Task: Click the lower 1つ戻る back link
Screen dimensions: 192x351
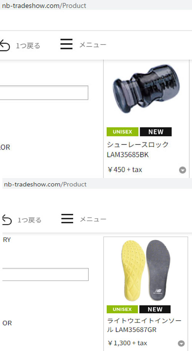Action: pyautogui.click(x=30, y=220)
